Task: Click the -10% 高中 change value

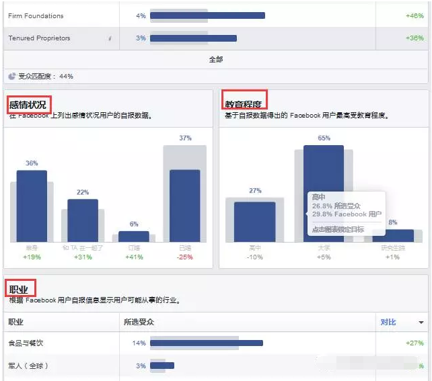Action: [x=254, y=257]
